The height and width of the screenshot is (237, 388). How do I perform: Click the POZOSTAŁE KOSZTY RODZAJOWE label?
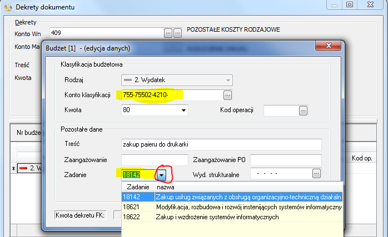pyautogui.click(x=233, y=29)
